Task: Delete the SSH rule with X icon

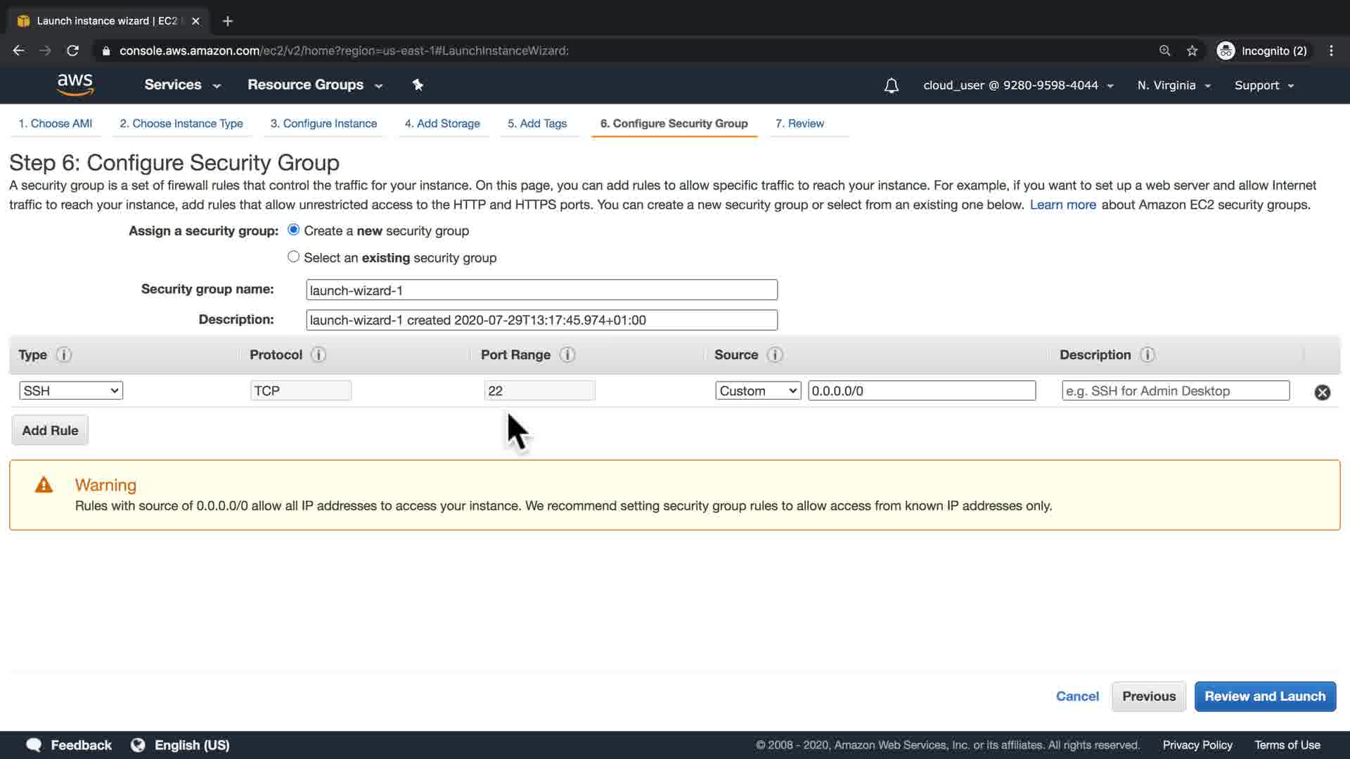Action: (x=1322, y=392)
